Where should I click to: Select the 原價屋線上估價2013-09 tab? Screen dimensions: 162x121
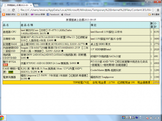click(17, 5)
